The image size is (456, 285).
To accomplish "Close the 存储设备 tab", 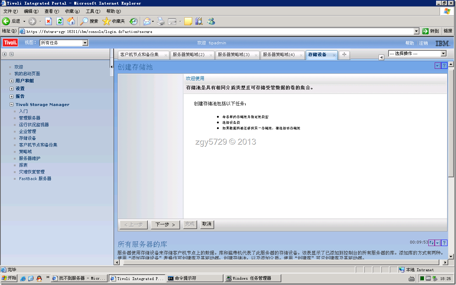I will click(x=334, y=55).
